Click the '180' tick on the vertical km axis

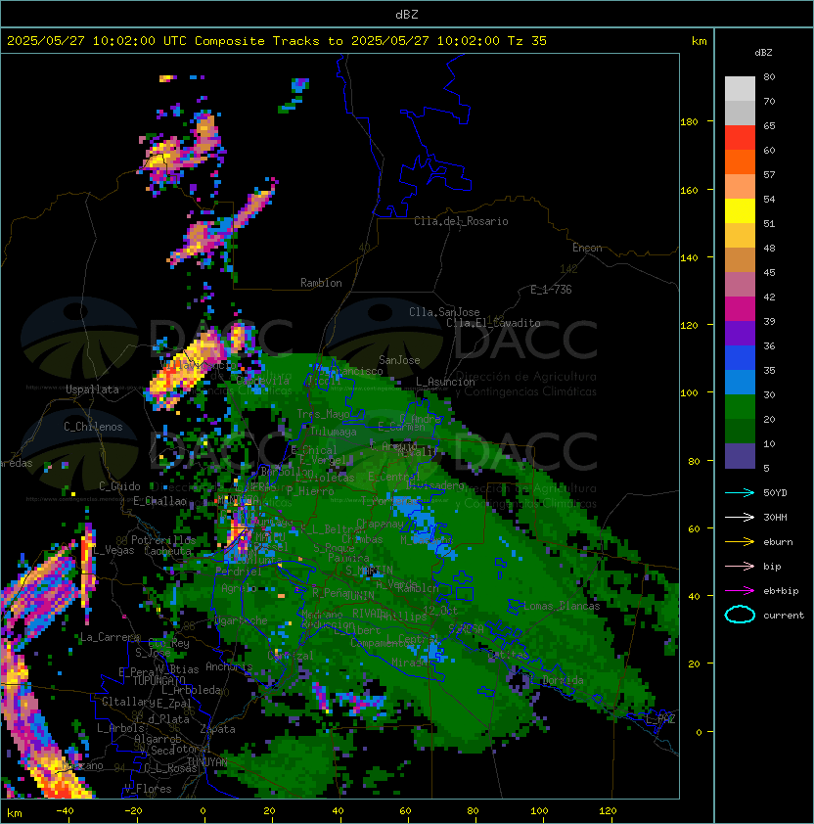[x=689, y=122]
